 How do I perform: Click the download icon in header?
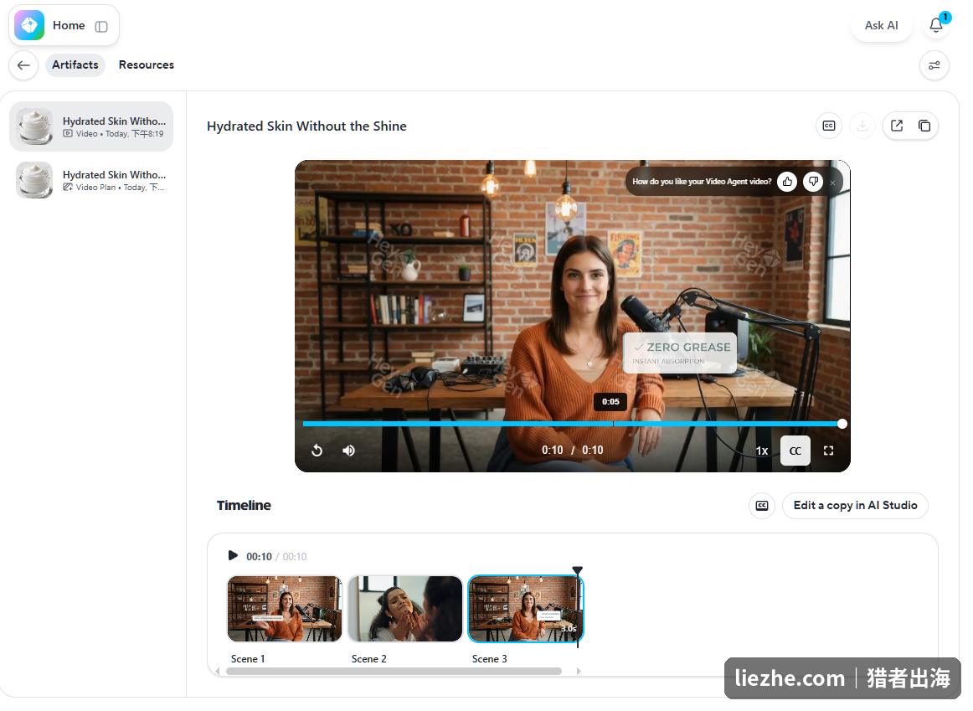click(862, 126)
